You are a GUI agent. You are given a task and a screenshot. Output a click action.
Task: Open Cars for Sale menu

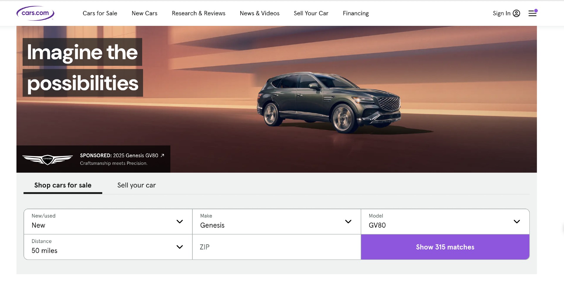[100, 13]
